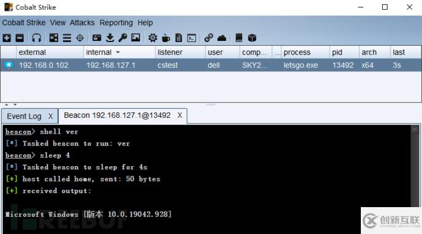422x234 pixels.
Task: Sort by the internal column header
Action: click(119, 52)
